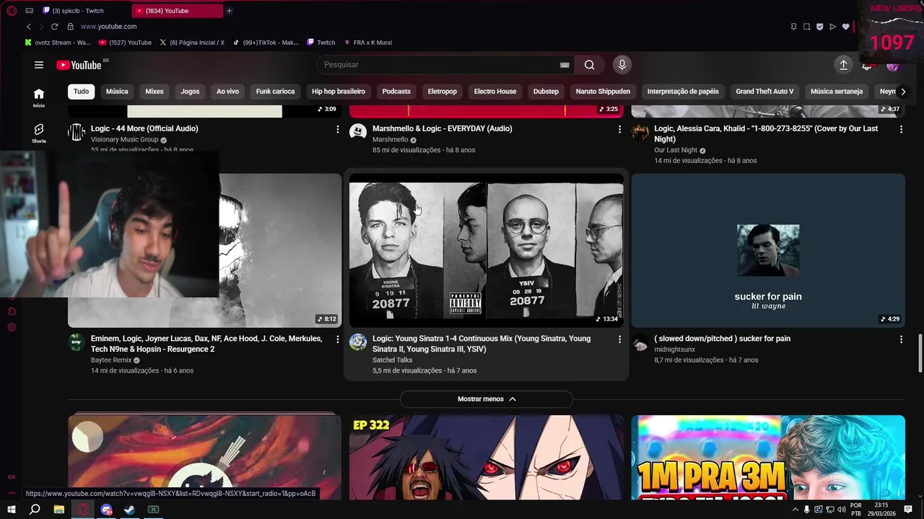
Task: Select the Podcasts filter chip
Action: coord(396,92)
